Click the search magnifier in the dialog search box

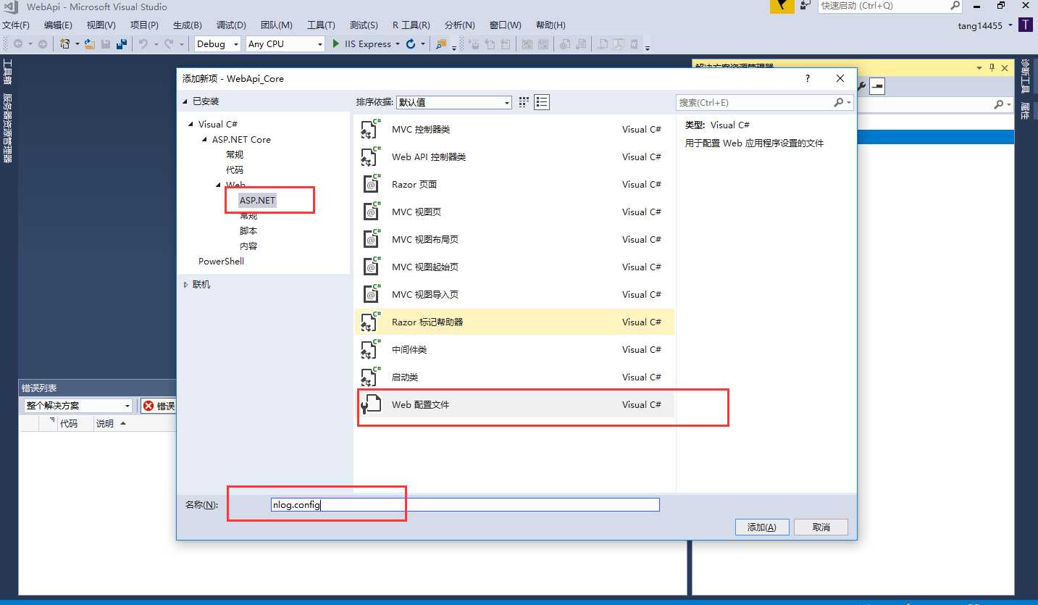839,103
